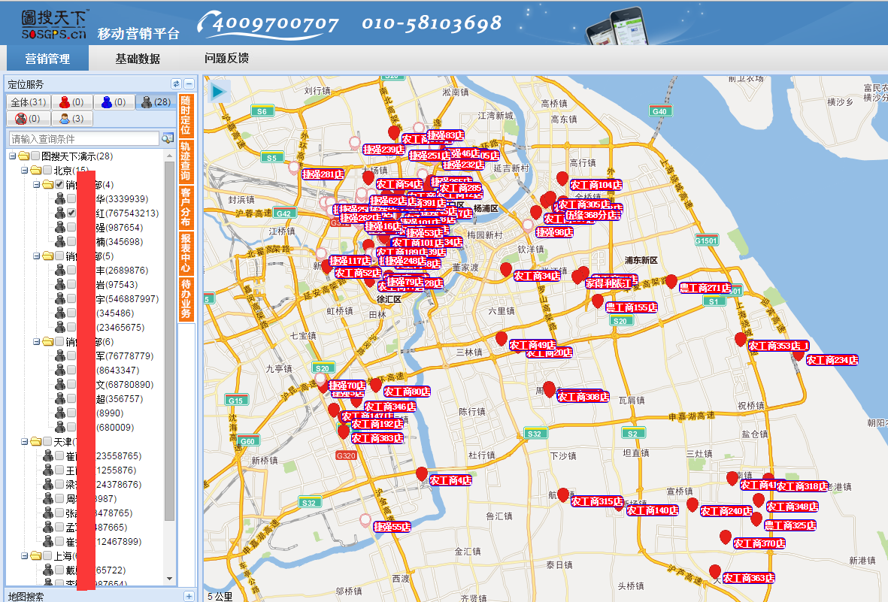This screenshot has height=602, width=888.
Task: Open the 营销管理 tab
Action: tap(47, 59)
